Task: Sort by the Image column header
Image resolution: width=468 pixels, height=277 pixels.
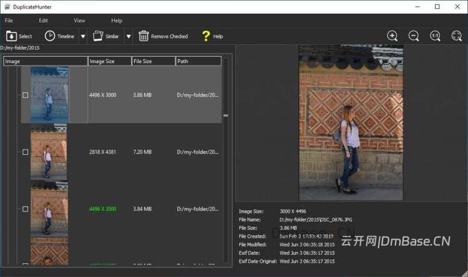Action: (x=46, y=61)
